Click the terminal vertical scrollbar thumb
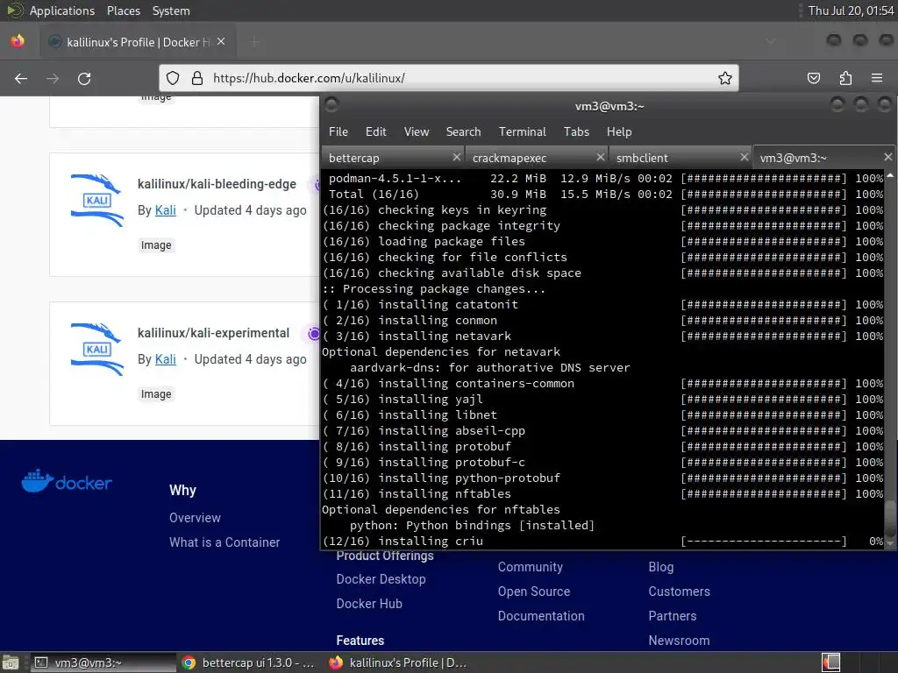Image resolution: width=898 pixels, height=673 pixels. coord(889,520)
